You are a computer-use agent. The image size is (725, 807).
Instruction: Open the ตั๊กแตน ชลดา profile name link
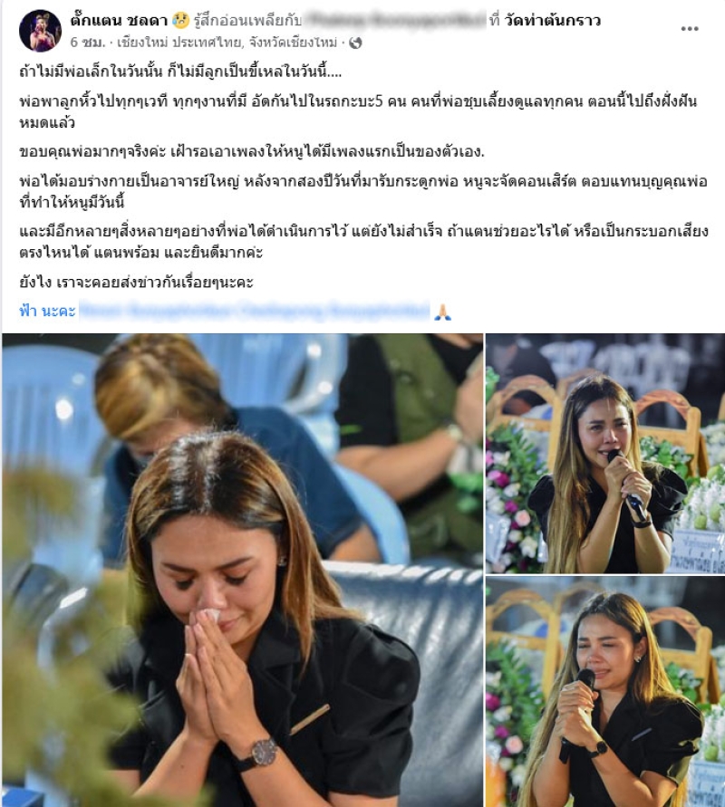pos(119,21)
